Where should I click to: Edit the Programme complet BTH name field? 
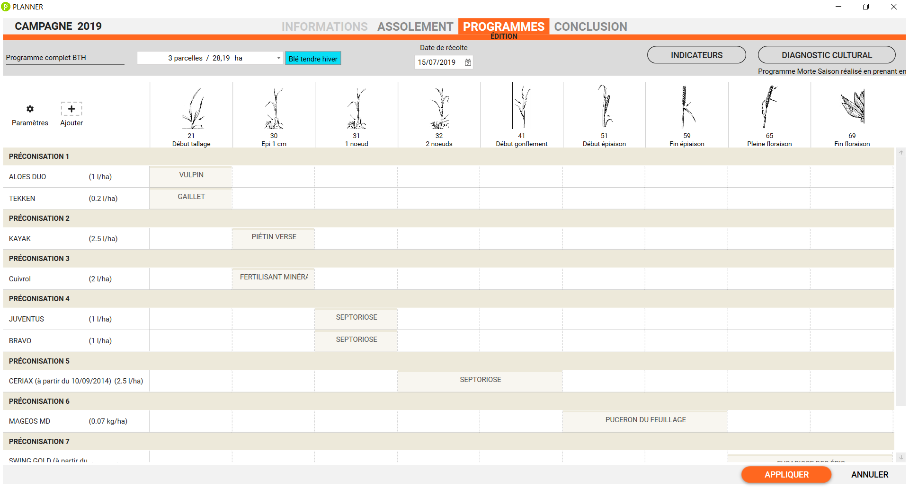(x=65, y=58)
